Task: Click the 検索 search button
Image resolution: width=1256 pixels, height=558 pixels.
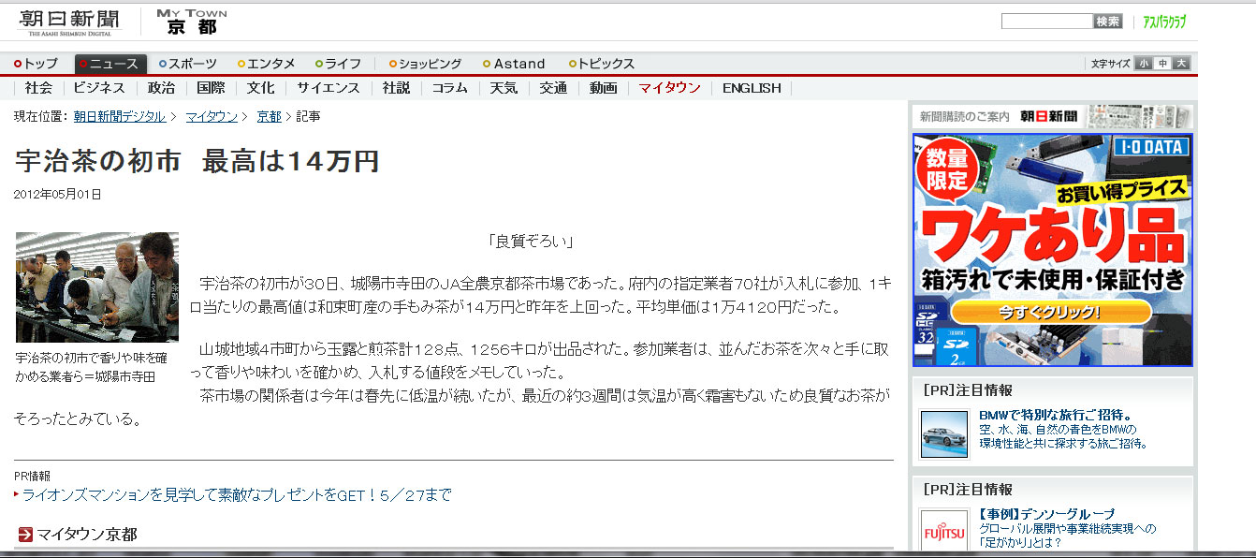Action: 1107,22
